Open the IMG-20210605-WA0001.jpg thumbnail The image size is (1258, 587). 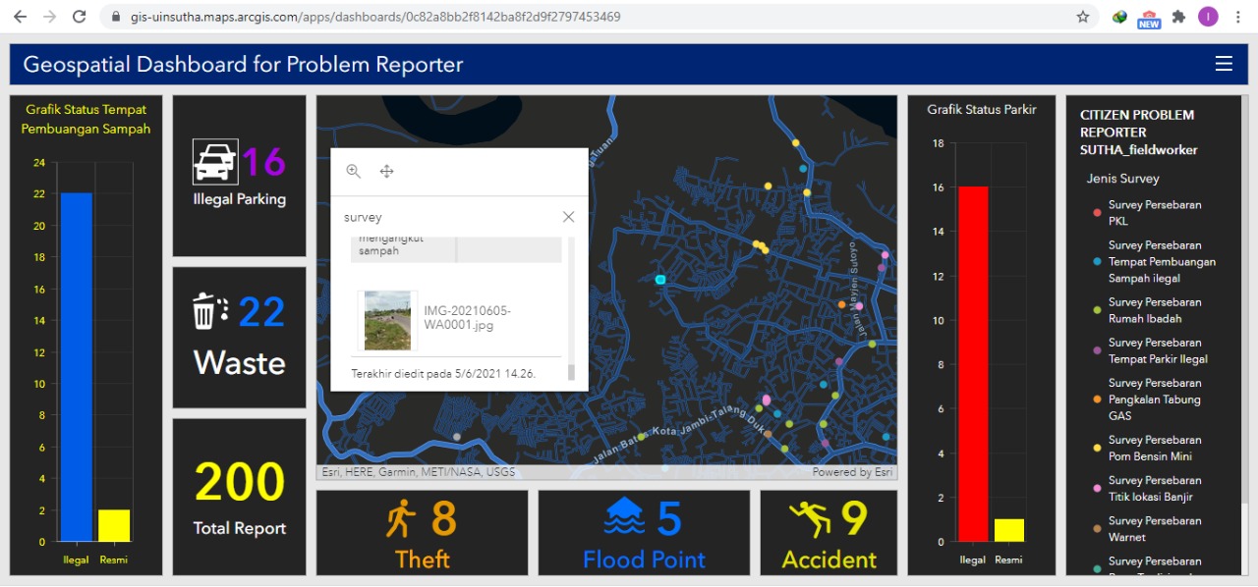pos(387,320)
